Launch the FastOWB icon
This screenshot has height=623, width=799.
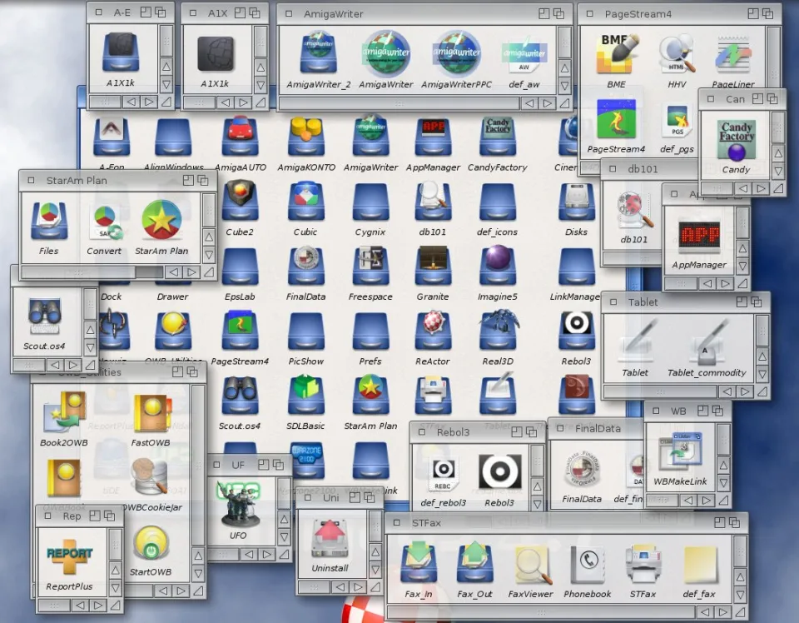coord(151,414)
